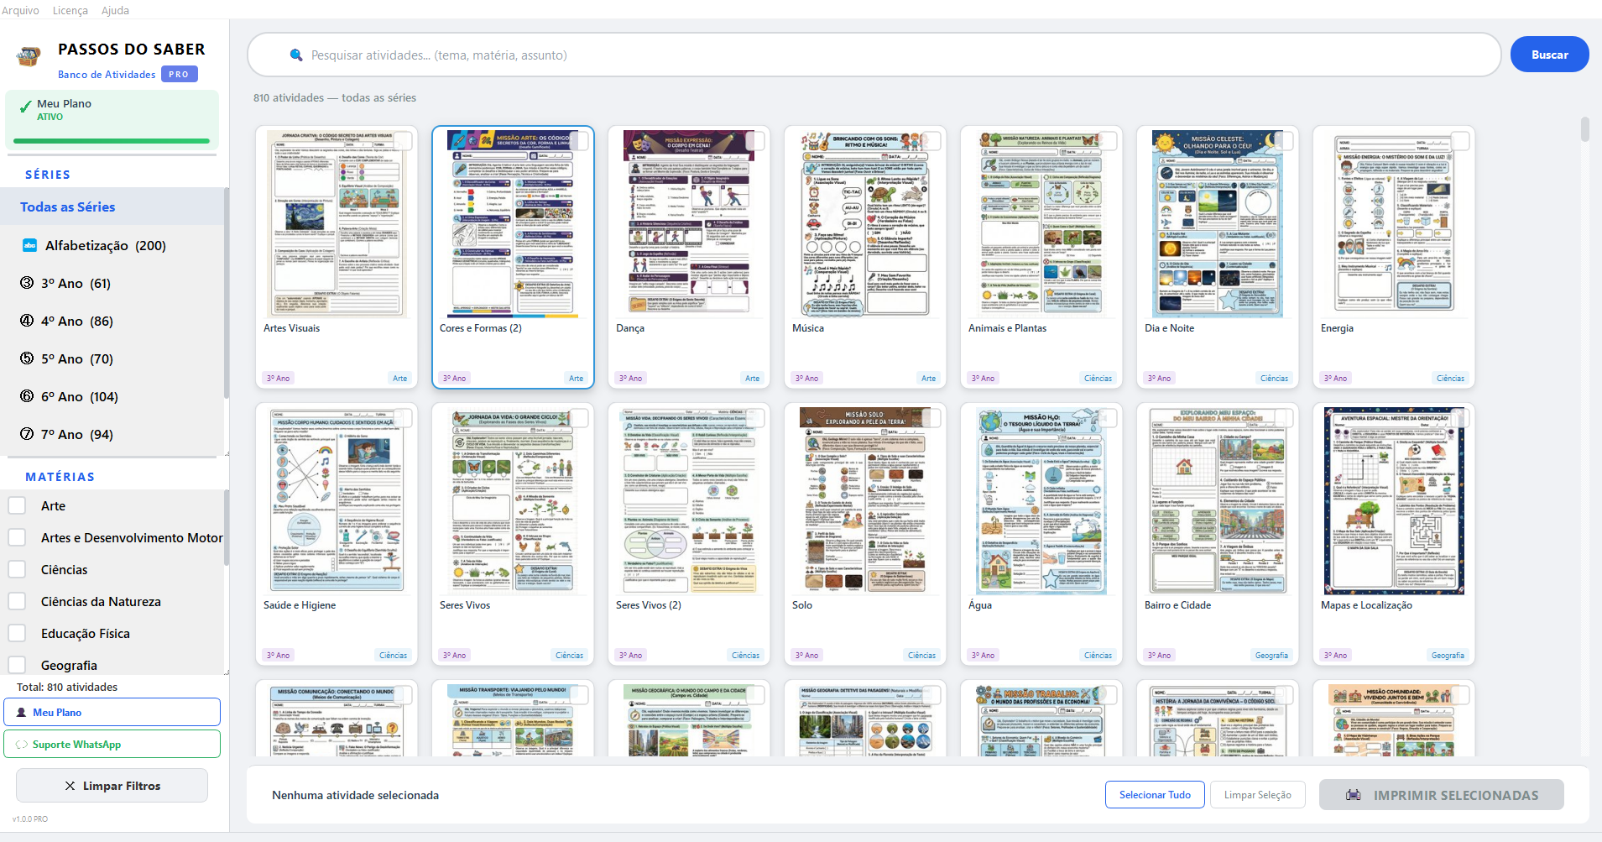The height and width of the screenshot is (842, 1602).
Task: Click the Selecionar Tudo button
Action: pos(1154,795)
